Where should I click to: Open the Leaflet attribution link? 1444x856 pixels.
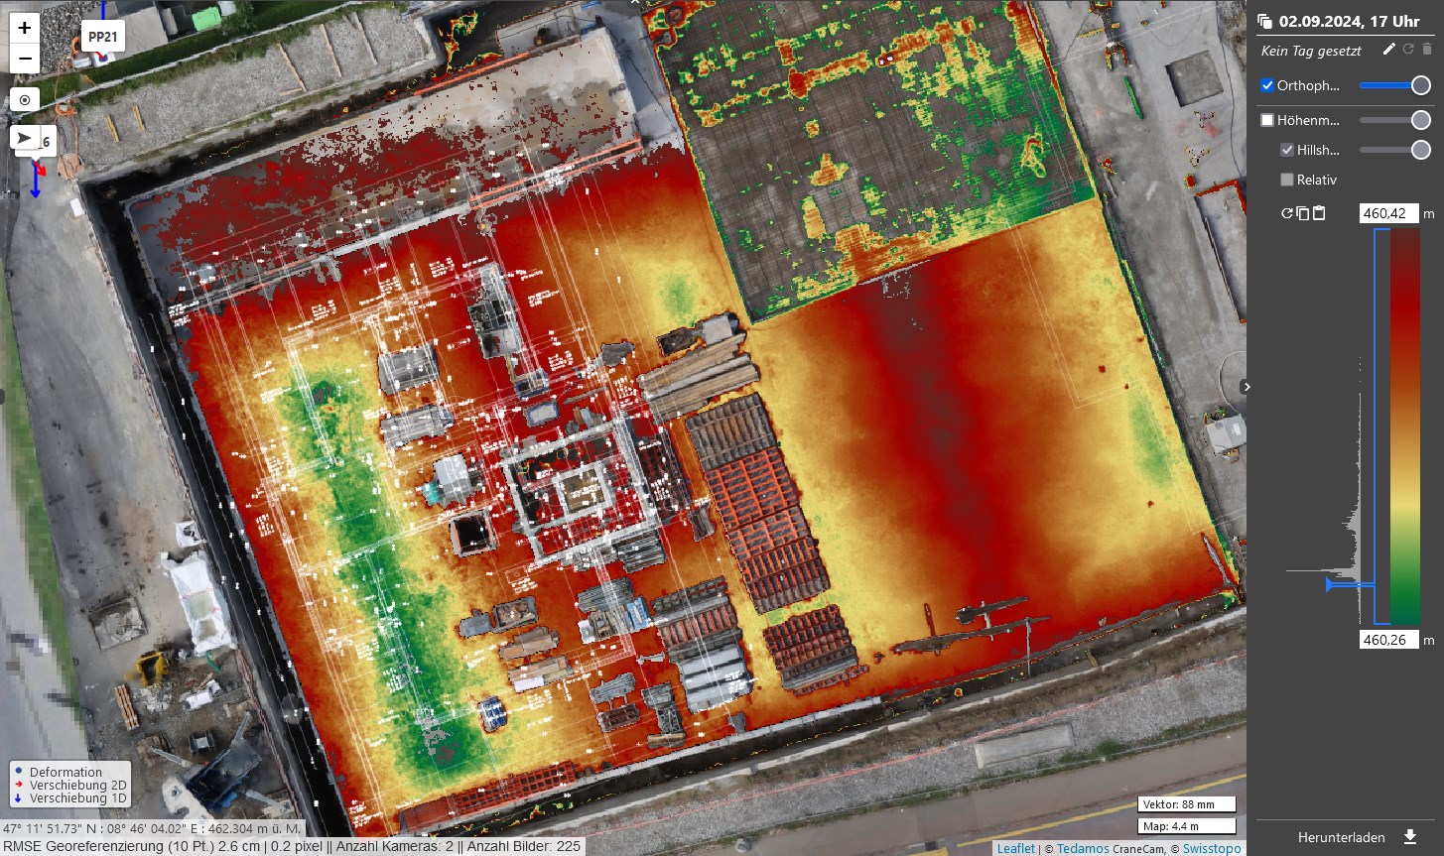(1015, 848)
